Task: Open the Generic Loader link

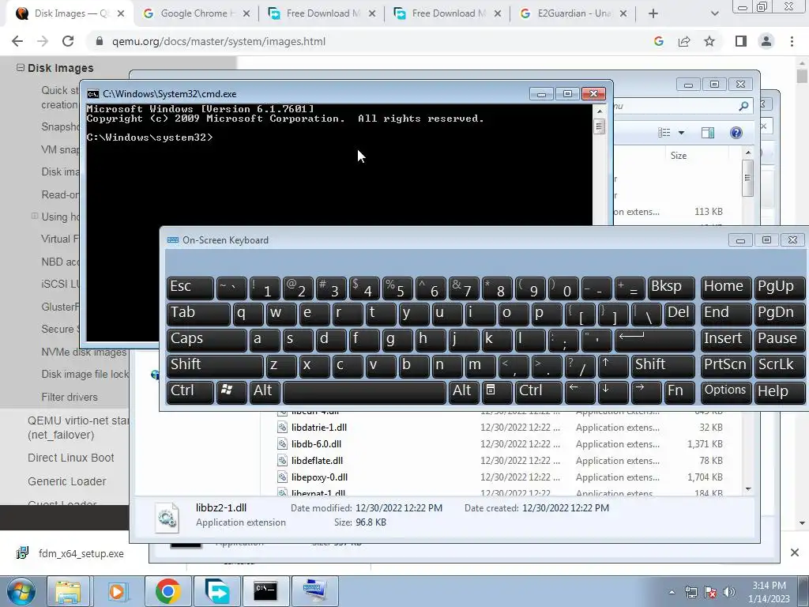Action: [67, 481]
